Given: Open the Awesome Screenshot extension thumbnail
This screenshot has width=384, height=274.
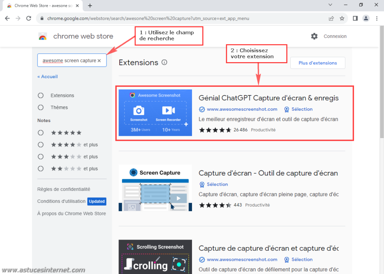Looking at the screenshot, I should click(x=155, y=112).
